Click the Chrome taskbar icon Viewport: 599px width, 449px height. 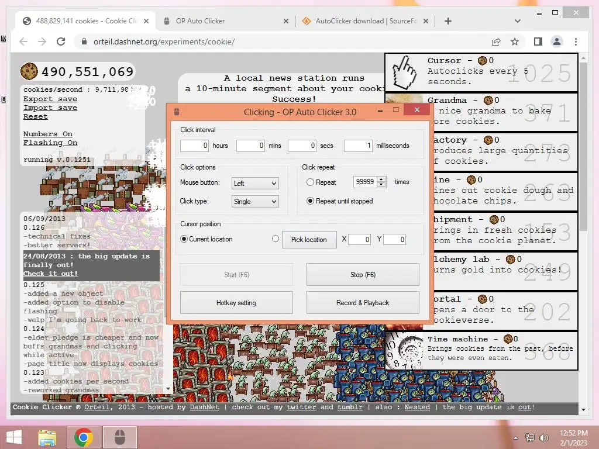(x=83, y=437)
